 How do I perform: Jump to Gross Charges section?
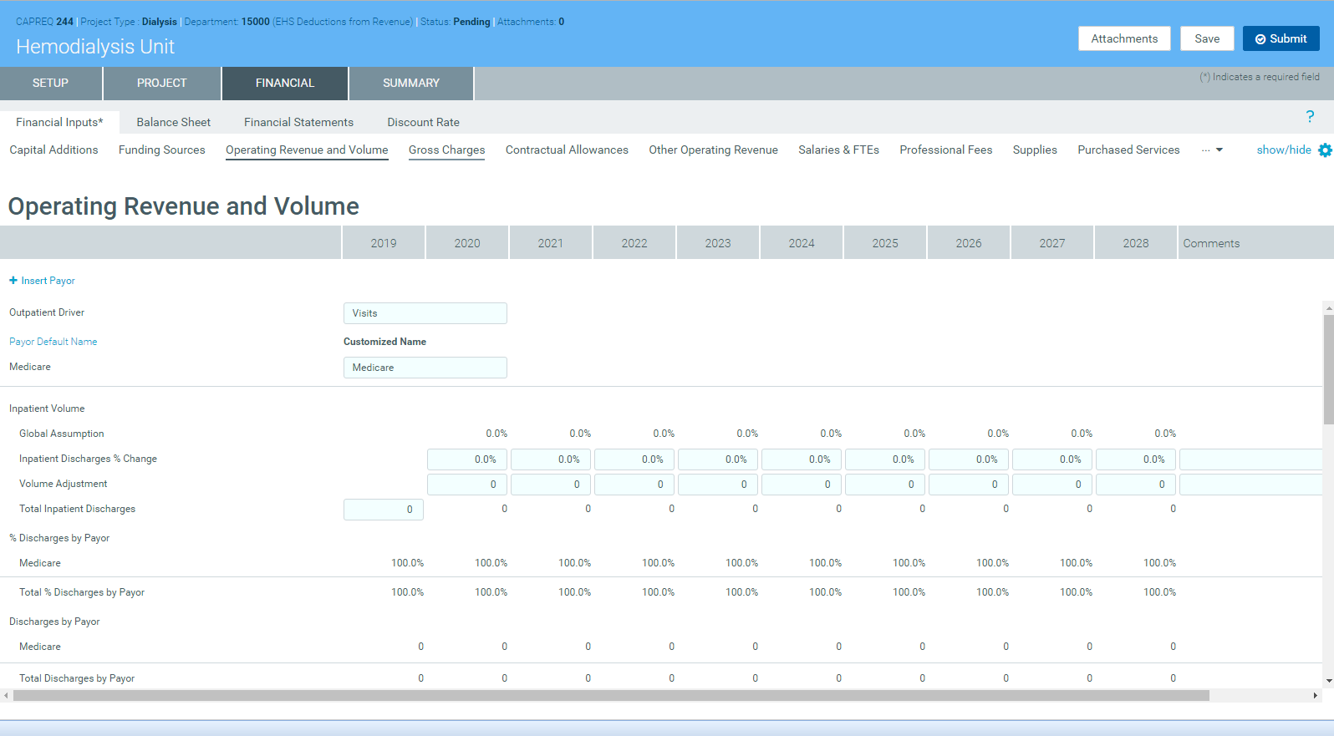pyautogui.click(x=446, y=150)
